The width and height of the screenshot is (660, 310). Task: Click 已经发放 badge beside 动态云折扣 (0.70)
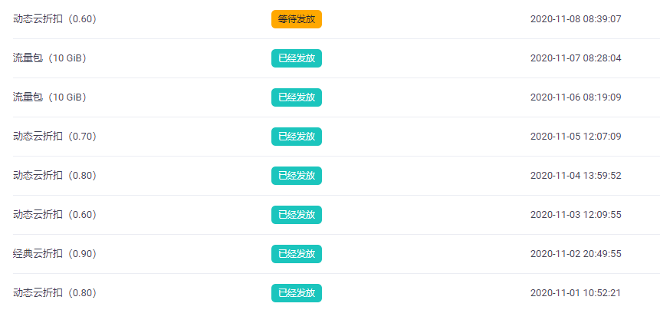(x=297, y=137)
